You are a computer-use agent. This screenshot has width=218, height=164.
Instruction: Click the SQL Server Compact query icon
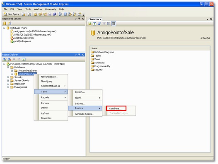pos(29,14)
